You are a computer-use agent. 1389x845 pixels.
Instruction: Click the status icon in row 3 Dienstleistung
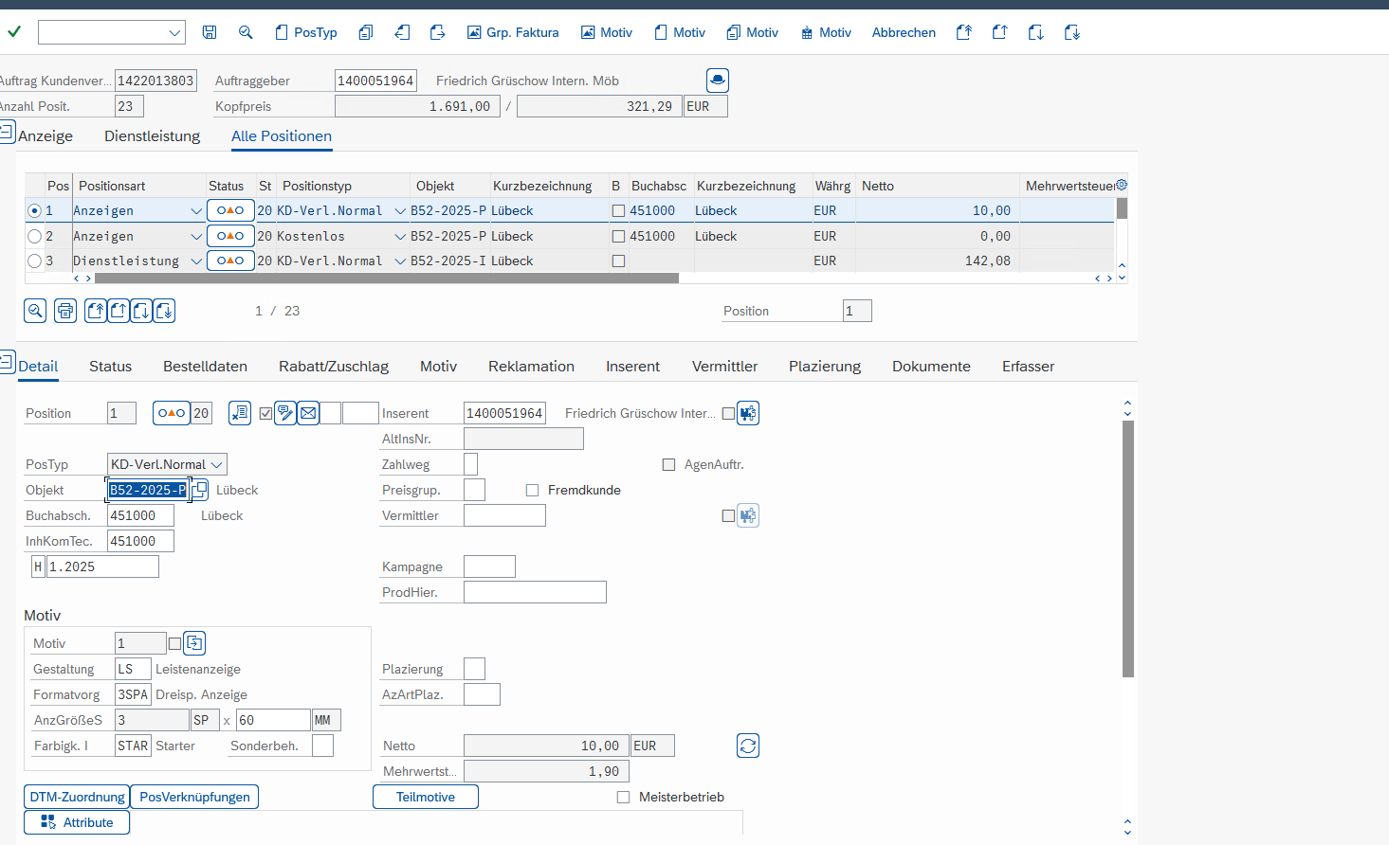click(x=230, y=261)
